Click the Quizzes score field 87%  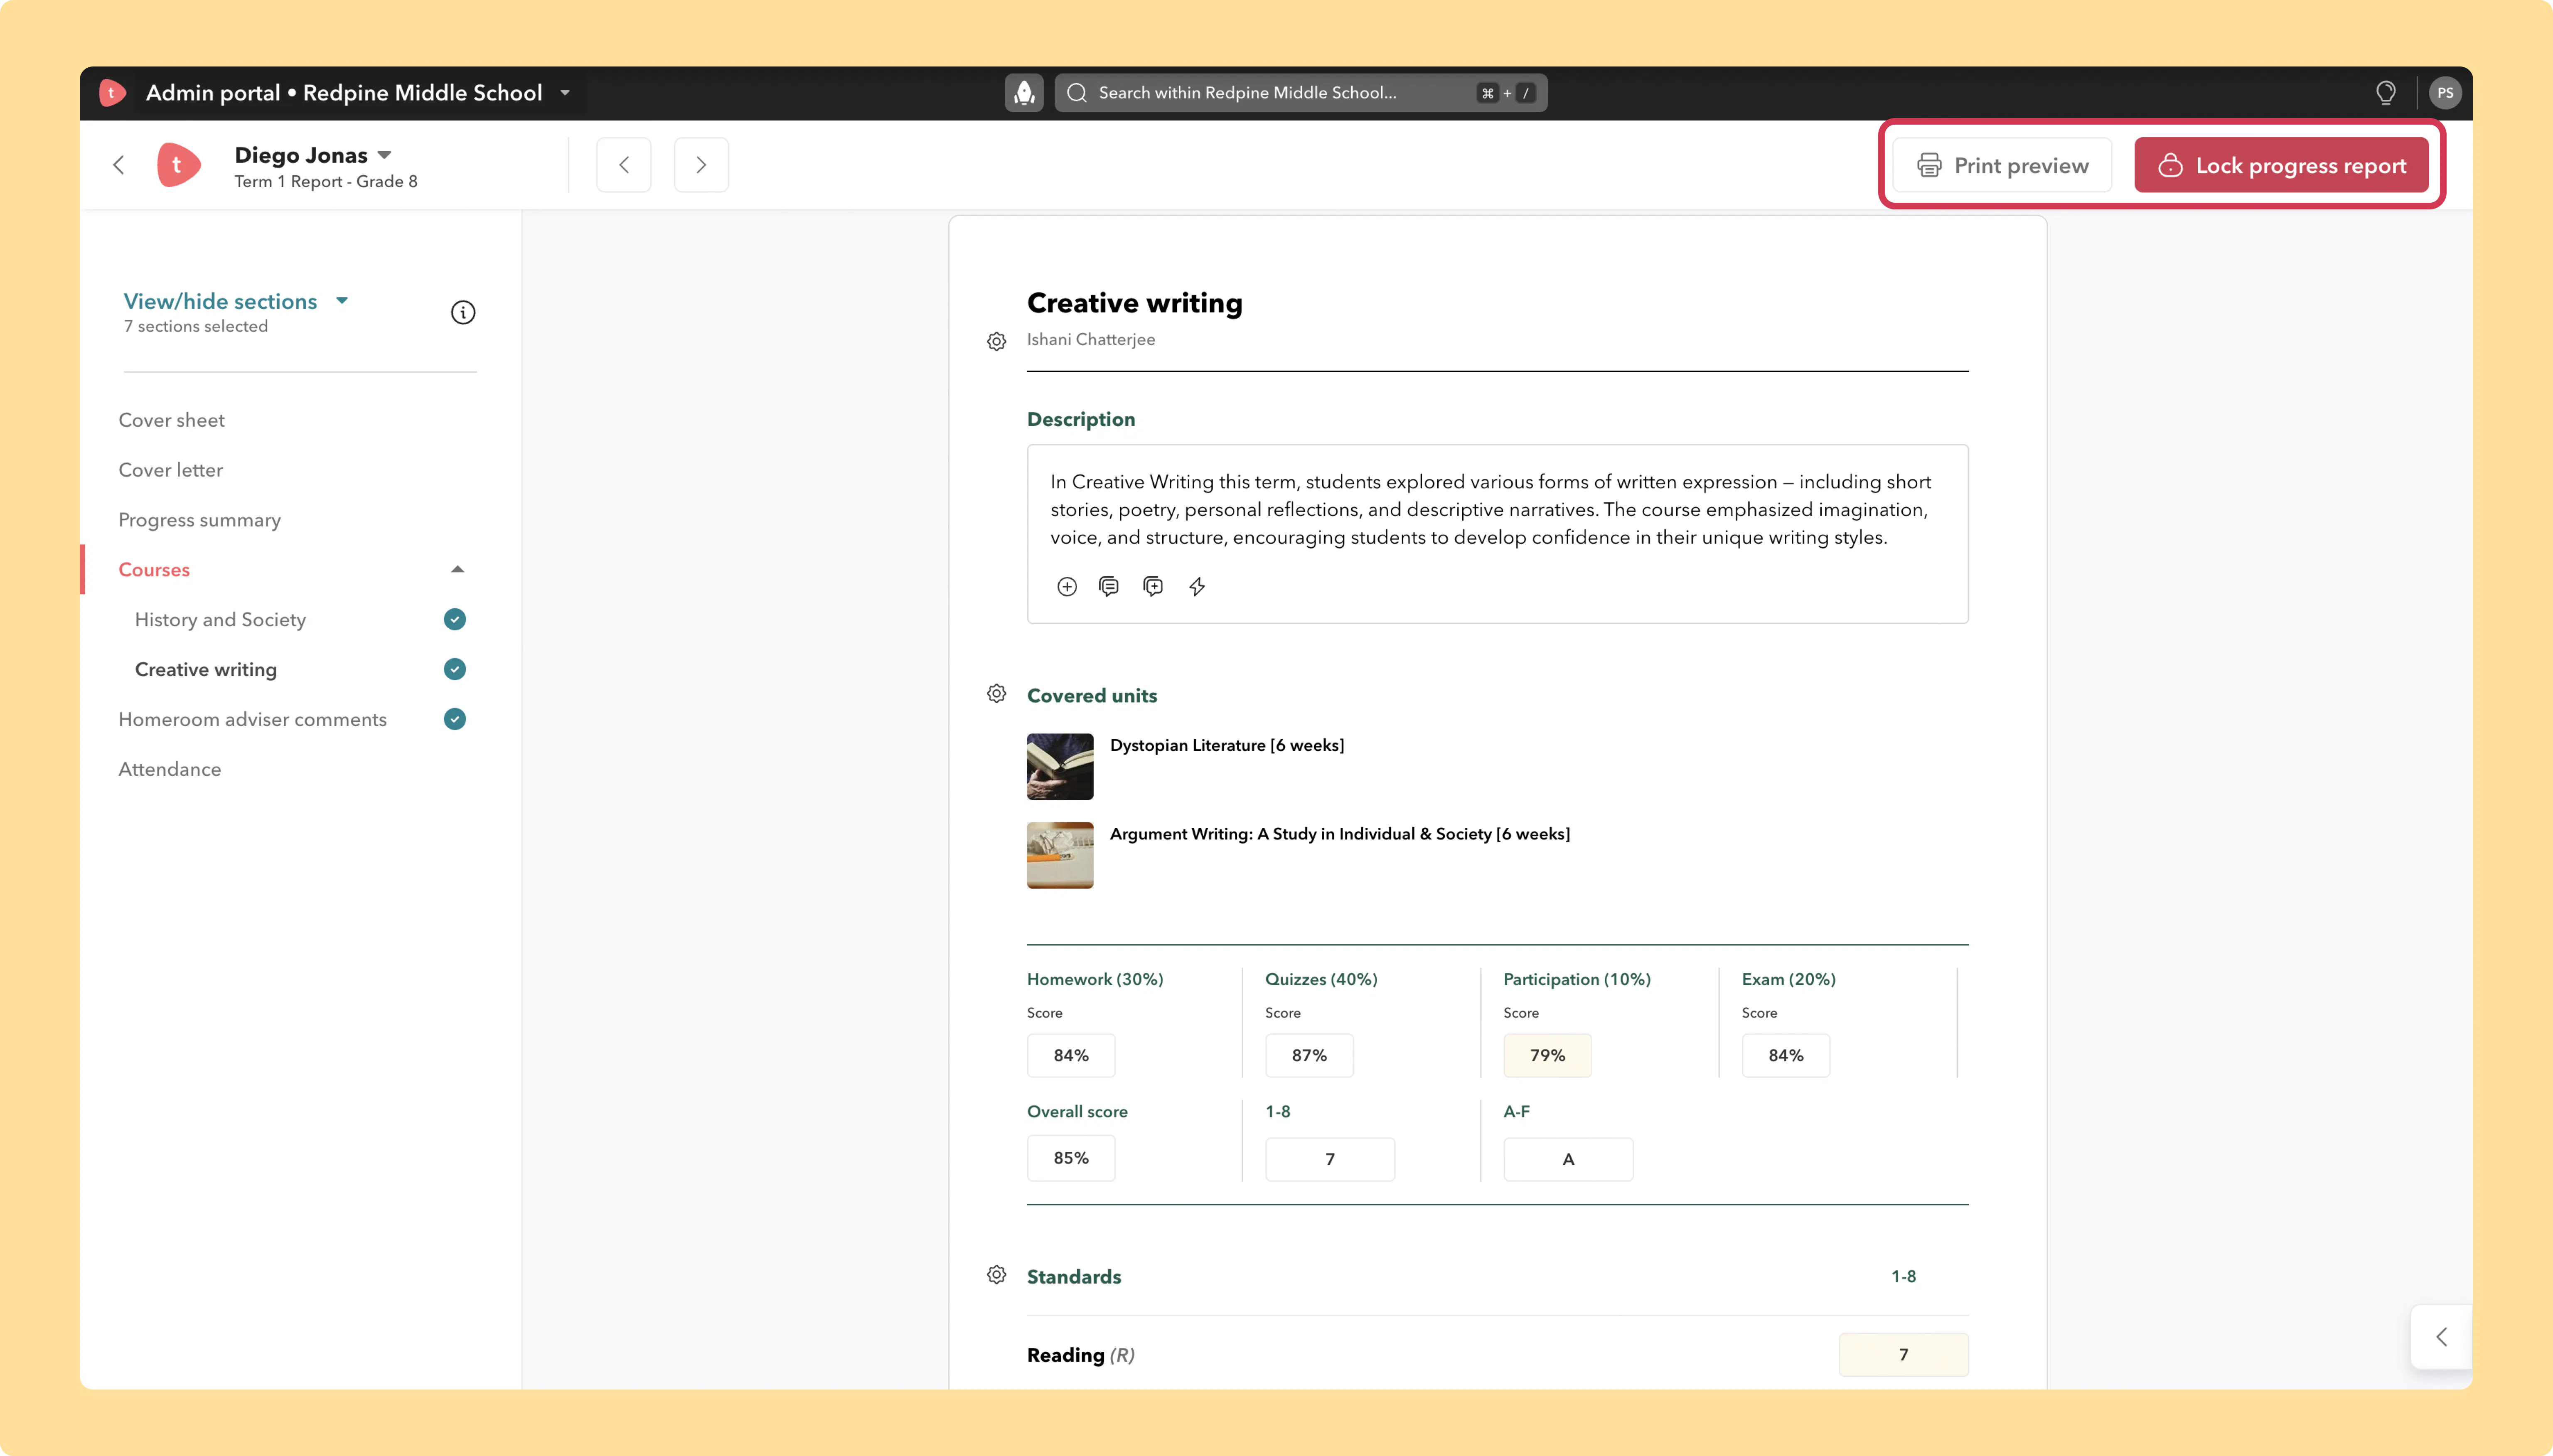(x=1309, y=1056)
